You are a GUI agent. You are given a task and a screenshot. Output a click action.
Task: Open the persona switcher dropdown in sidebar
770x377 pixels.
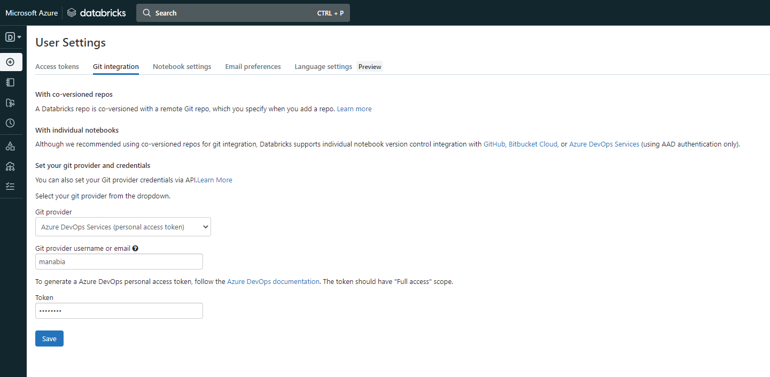click(x=13, y=37)
